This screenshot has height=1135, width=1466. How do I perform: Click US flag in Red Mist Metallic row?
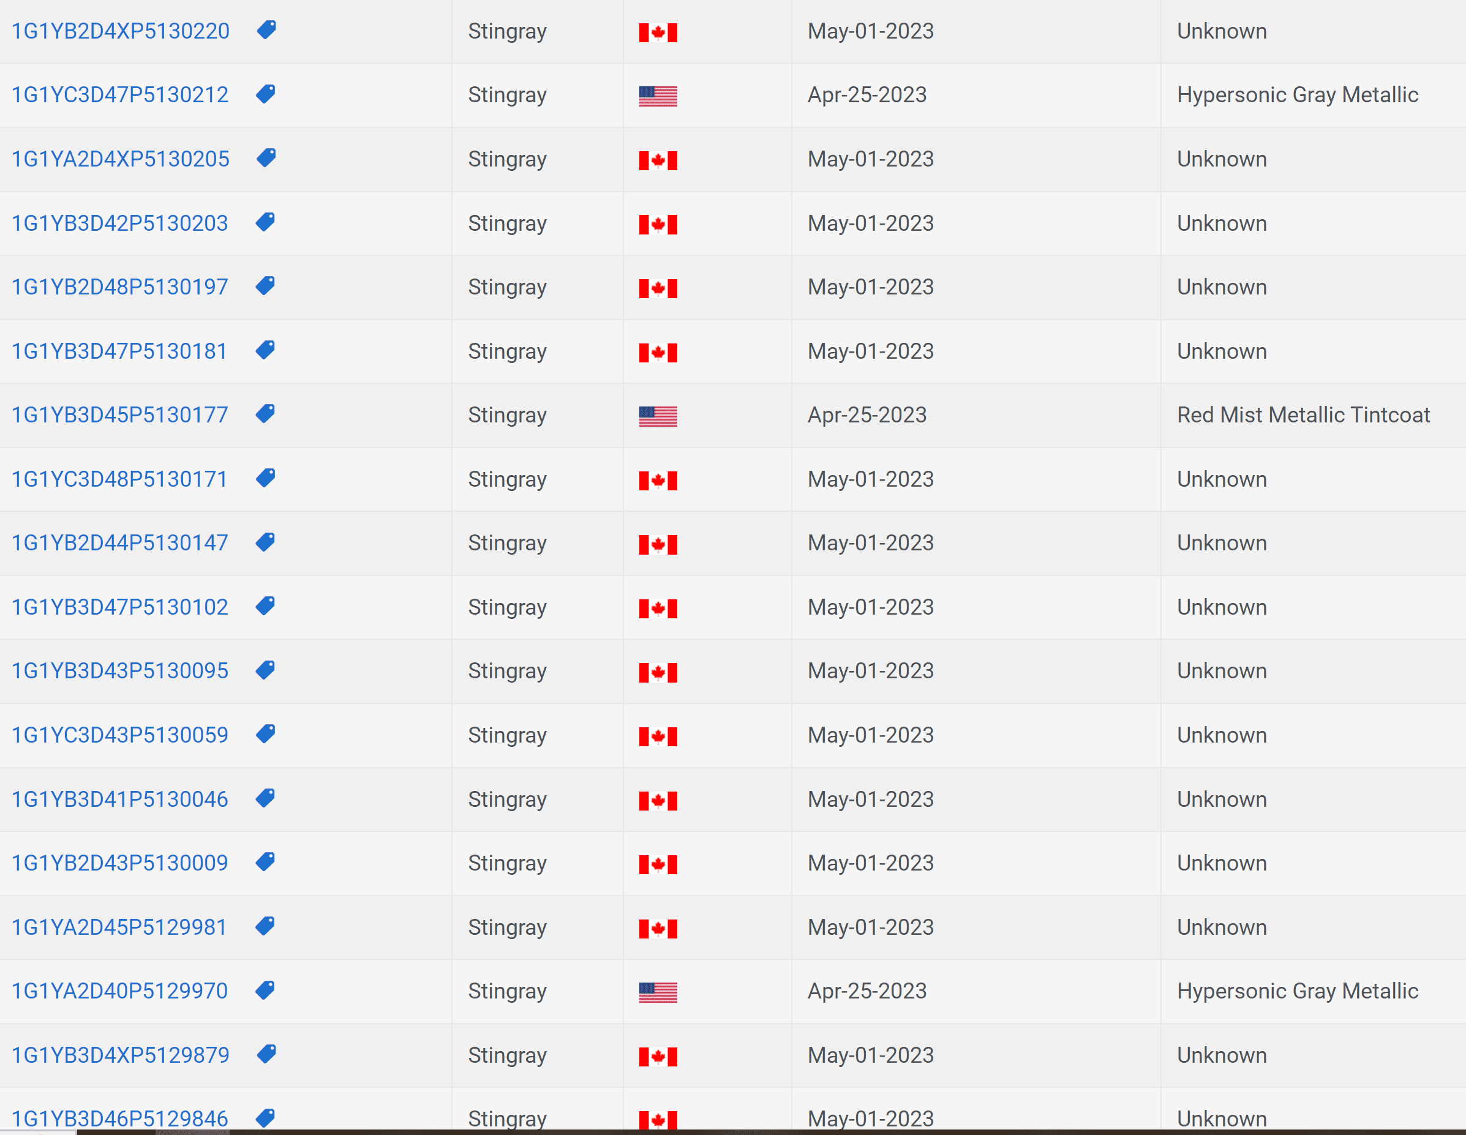point(657,416)
